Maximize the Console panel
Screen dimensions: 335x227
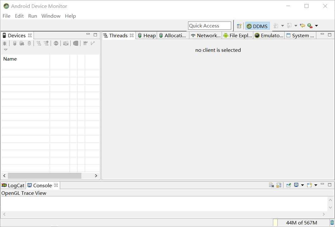[330, 185]
